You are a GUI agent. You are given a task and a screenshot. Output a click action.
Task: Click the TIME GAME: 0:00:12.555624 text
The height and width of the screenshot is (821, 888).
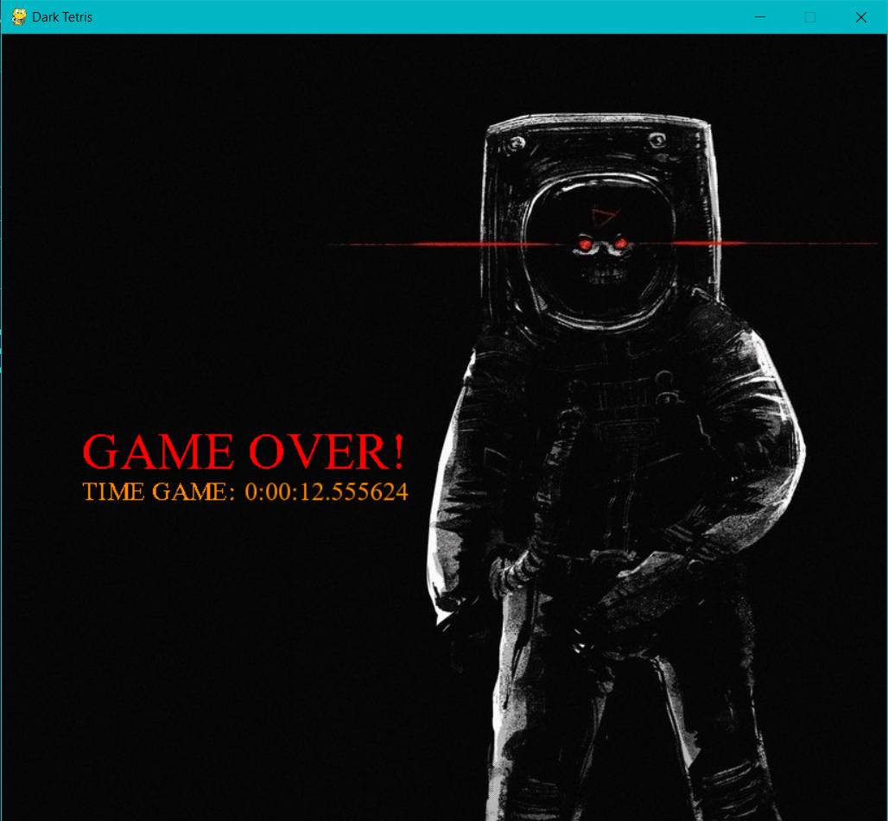[245, 492]
